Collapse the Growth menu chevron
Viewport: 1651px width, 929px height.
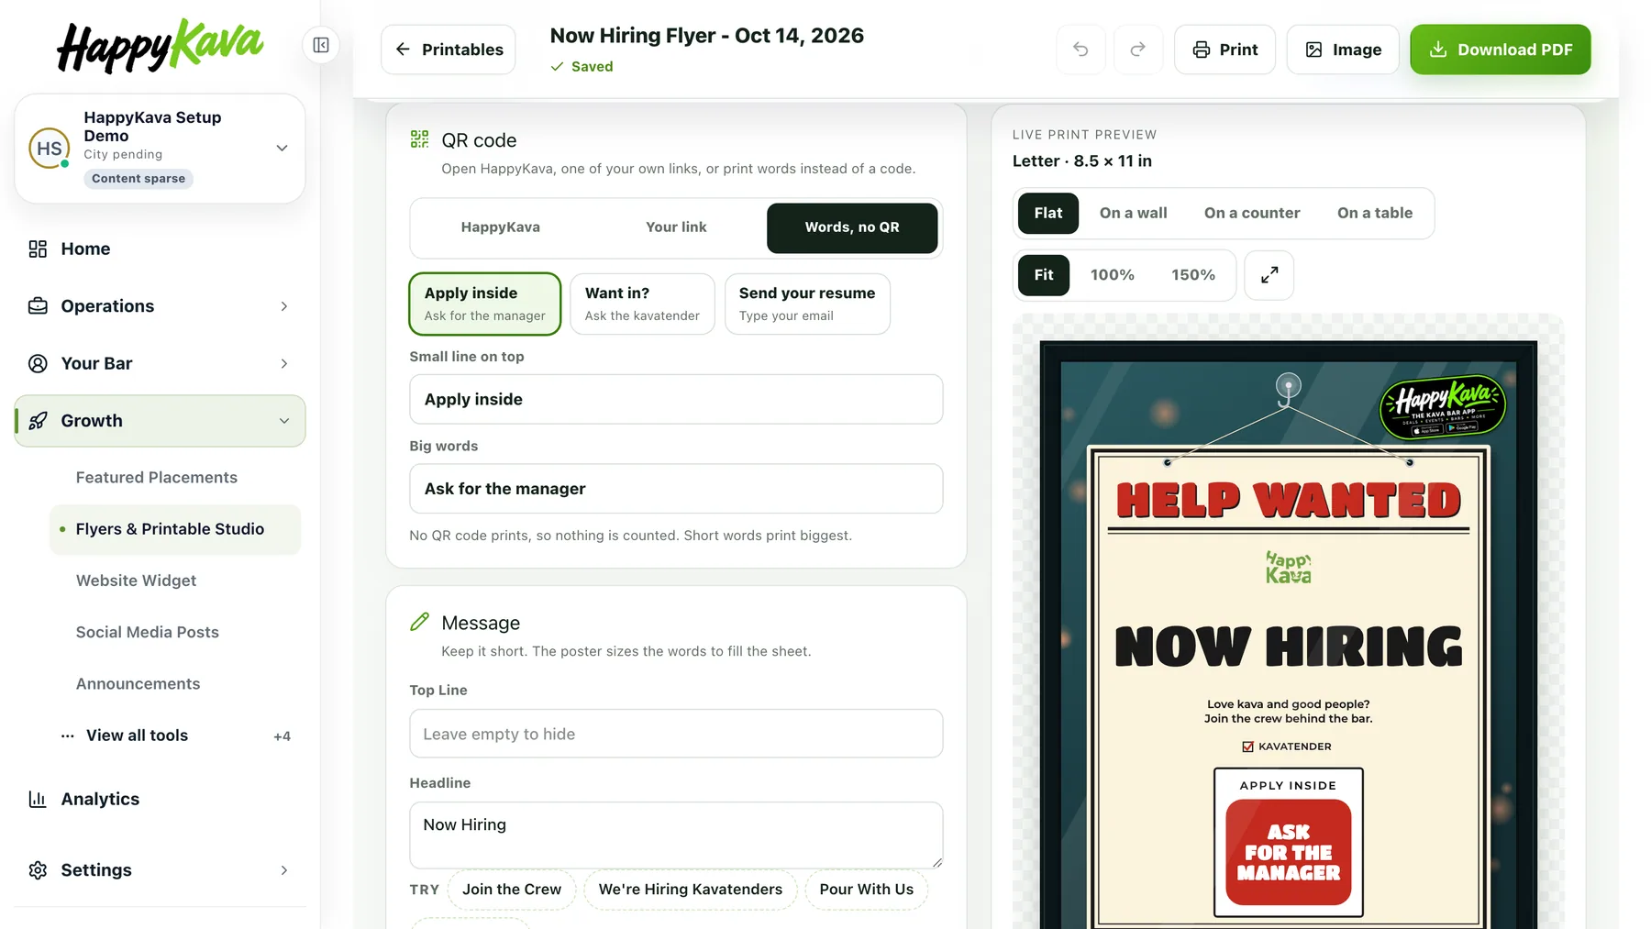point(284,421)
